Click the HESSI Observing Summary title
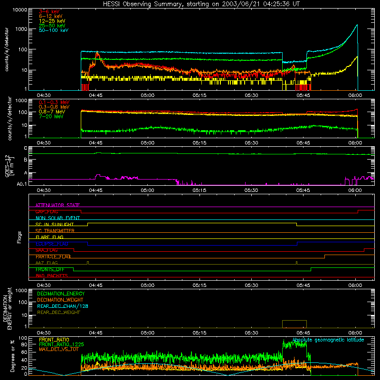 [x=201, y=4]
